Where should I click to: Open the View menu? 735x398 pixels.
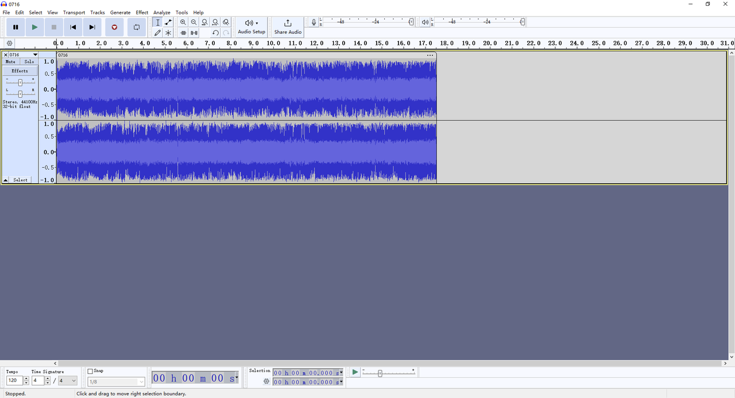[x=52, y=12]
